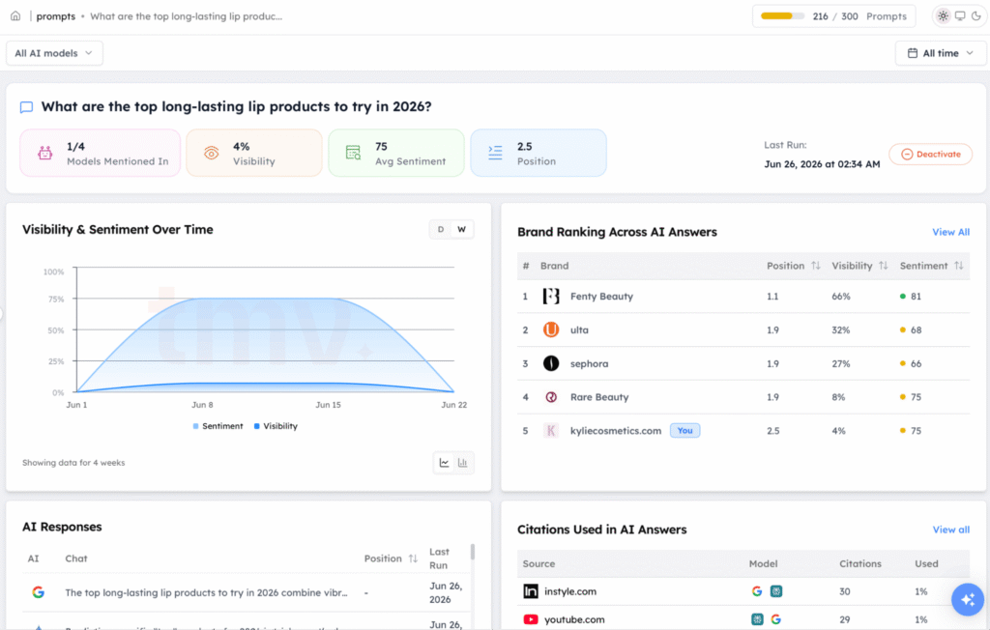Click the Avg Sentiment card icon
This screenshot has height=630, width=990.
[353, 153]
